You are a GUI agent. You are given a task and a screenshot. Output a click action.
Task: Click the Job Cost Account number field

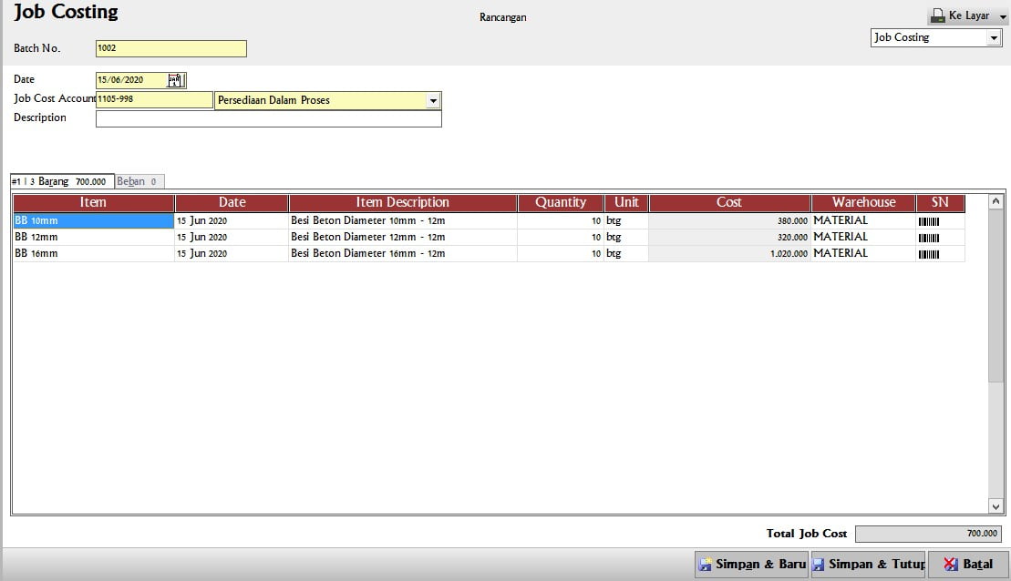[x=154, y=99]
